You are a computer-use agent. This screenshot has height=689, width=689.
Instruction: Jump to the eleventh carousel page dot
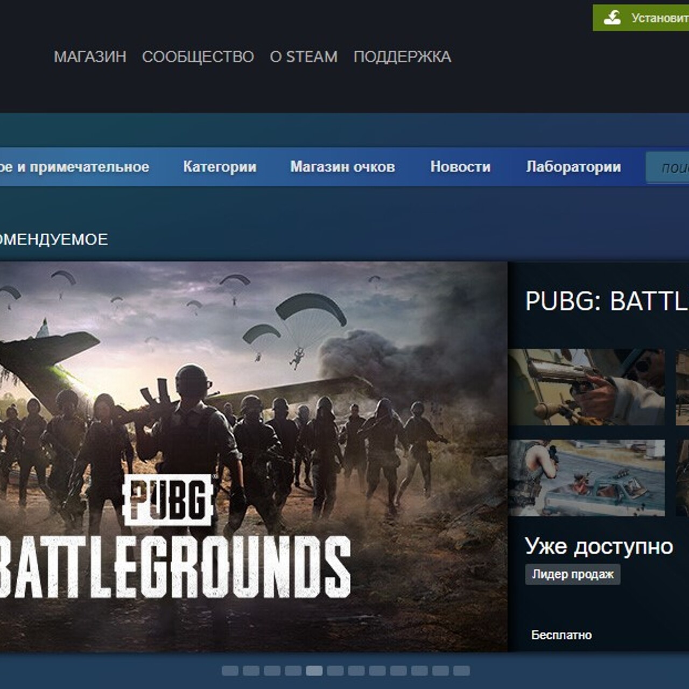(440, 671)
